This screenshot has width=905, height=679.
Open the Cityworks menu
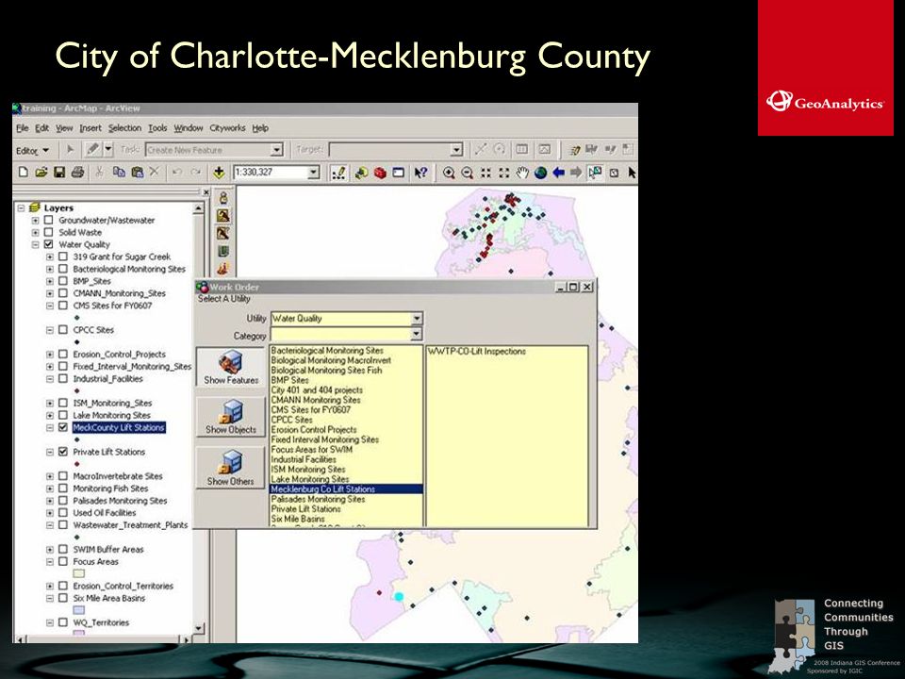coord(227,128)
